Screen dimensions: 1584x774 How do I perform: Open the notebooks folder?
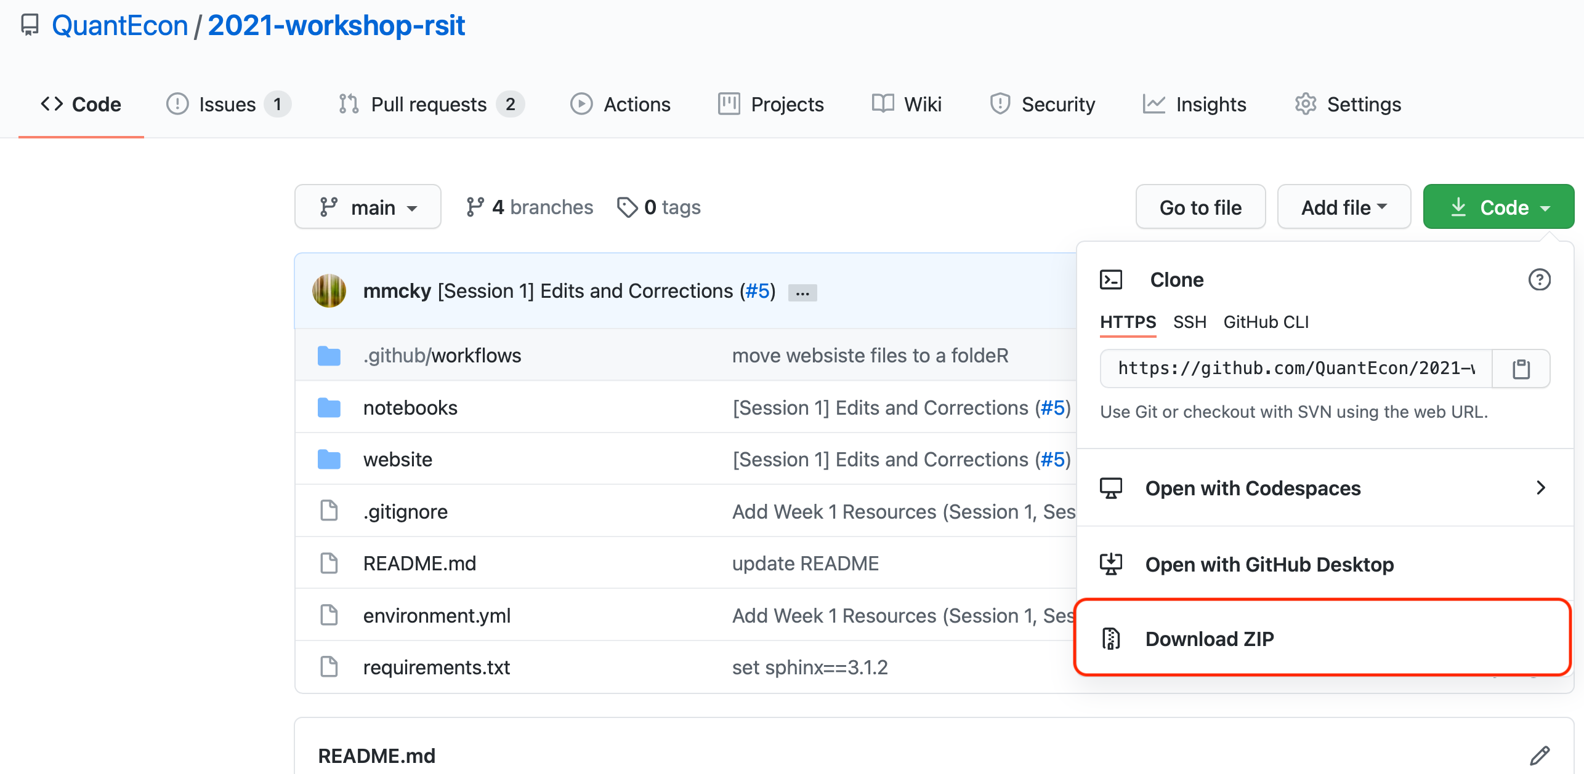410,408
